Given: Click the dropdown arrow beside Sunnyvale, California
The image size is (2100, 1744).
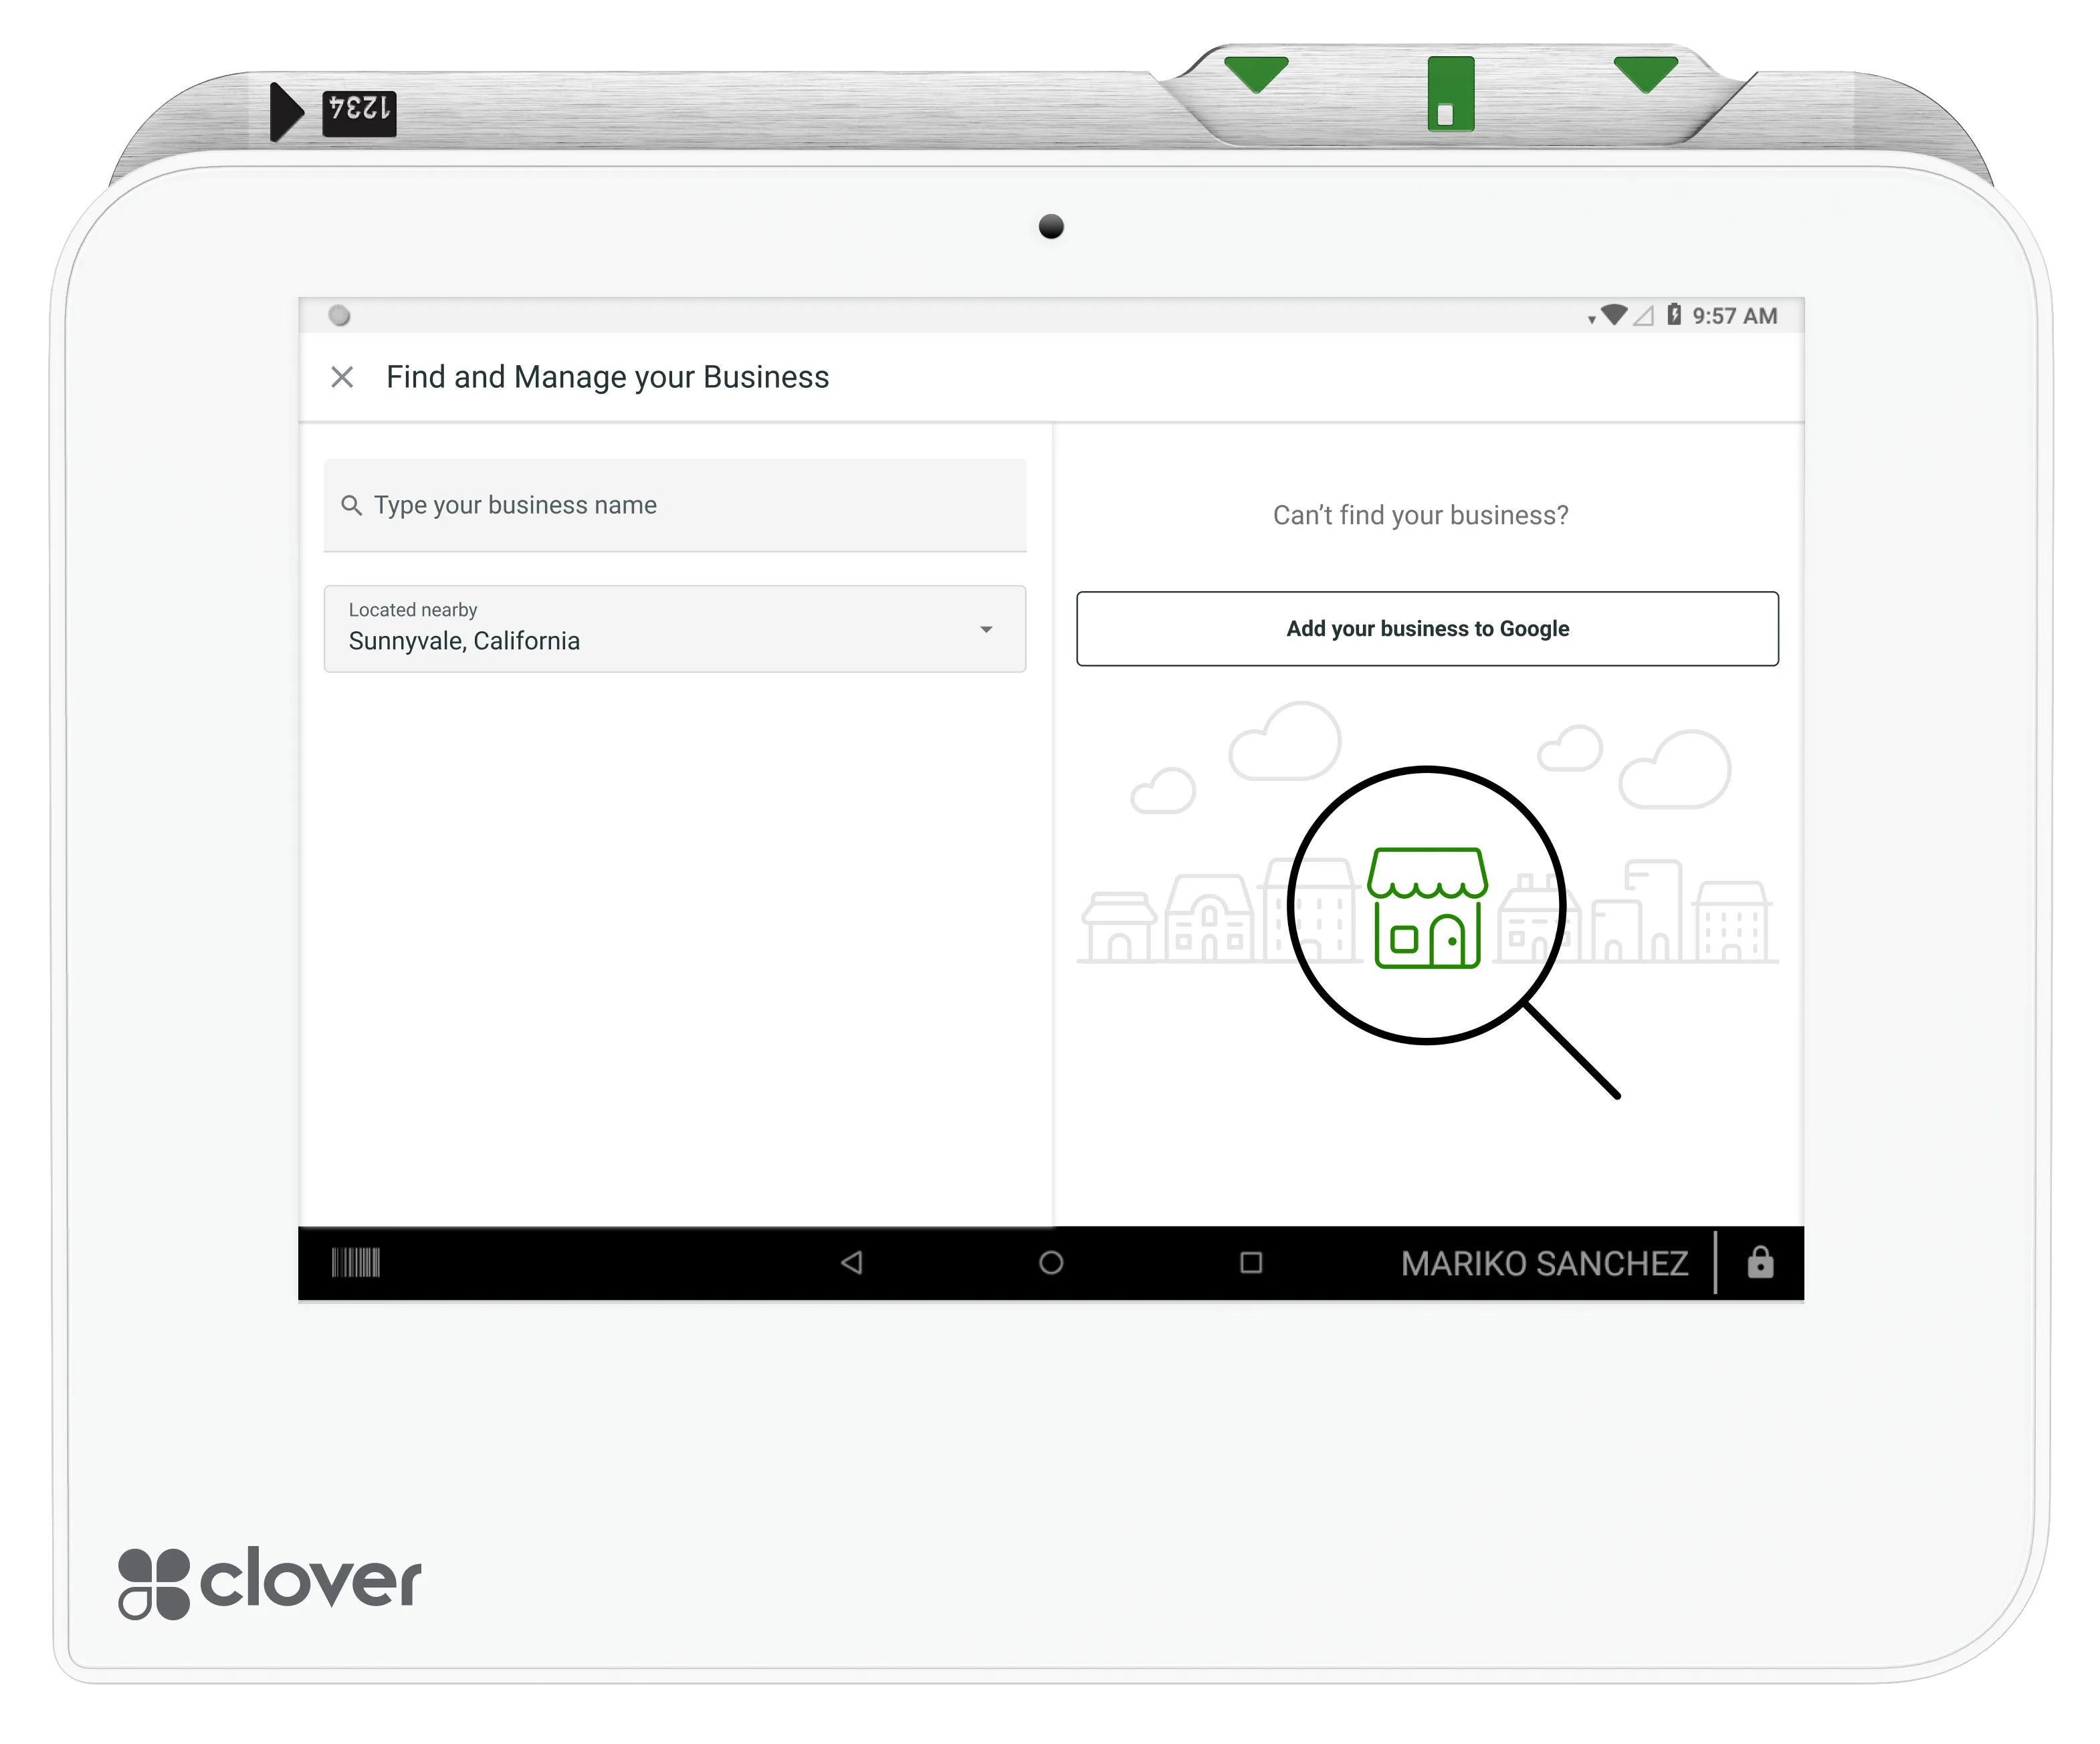Looking at the screenshot, I should (x=986, y=629).
